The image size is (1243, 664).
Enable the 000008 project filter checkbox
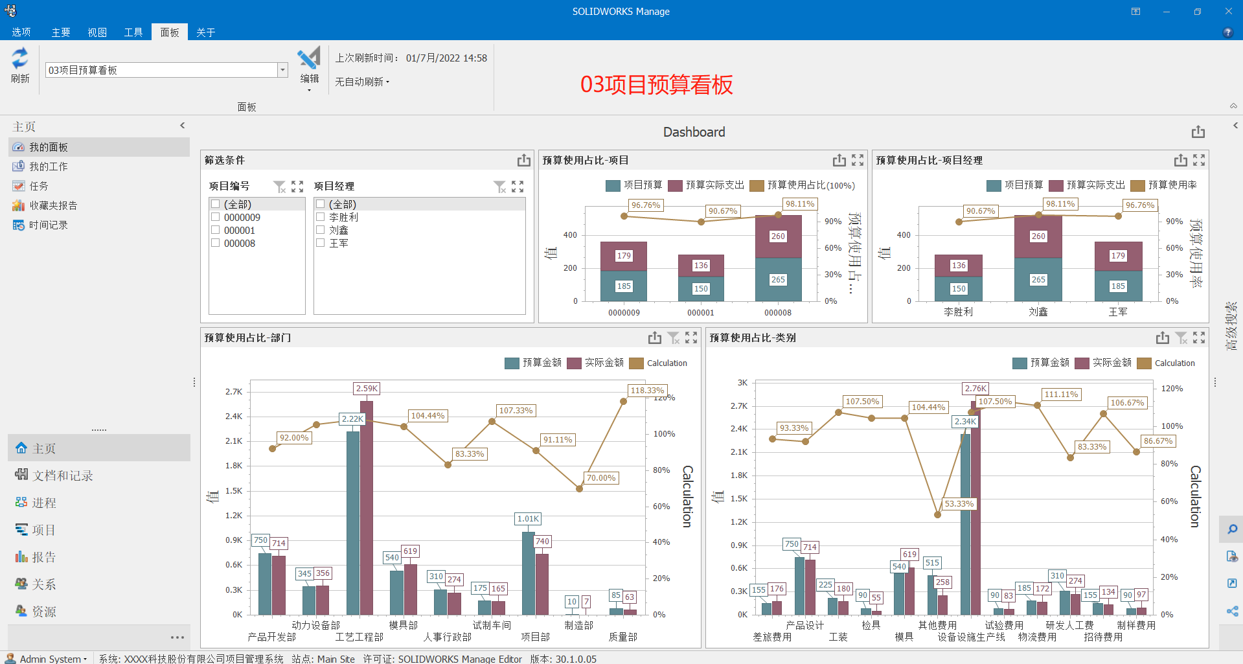(x=216, y=244)
